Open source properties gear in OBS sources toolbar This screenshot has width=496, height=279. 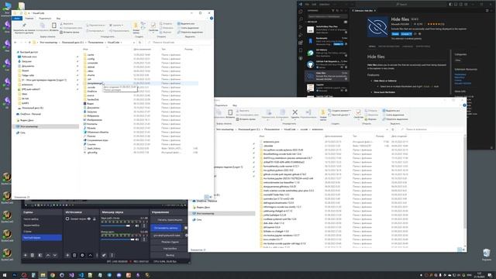pyautogui.click(x=82, y=255)
